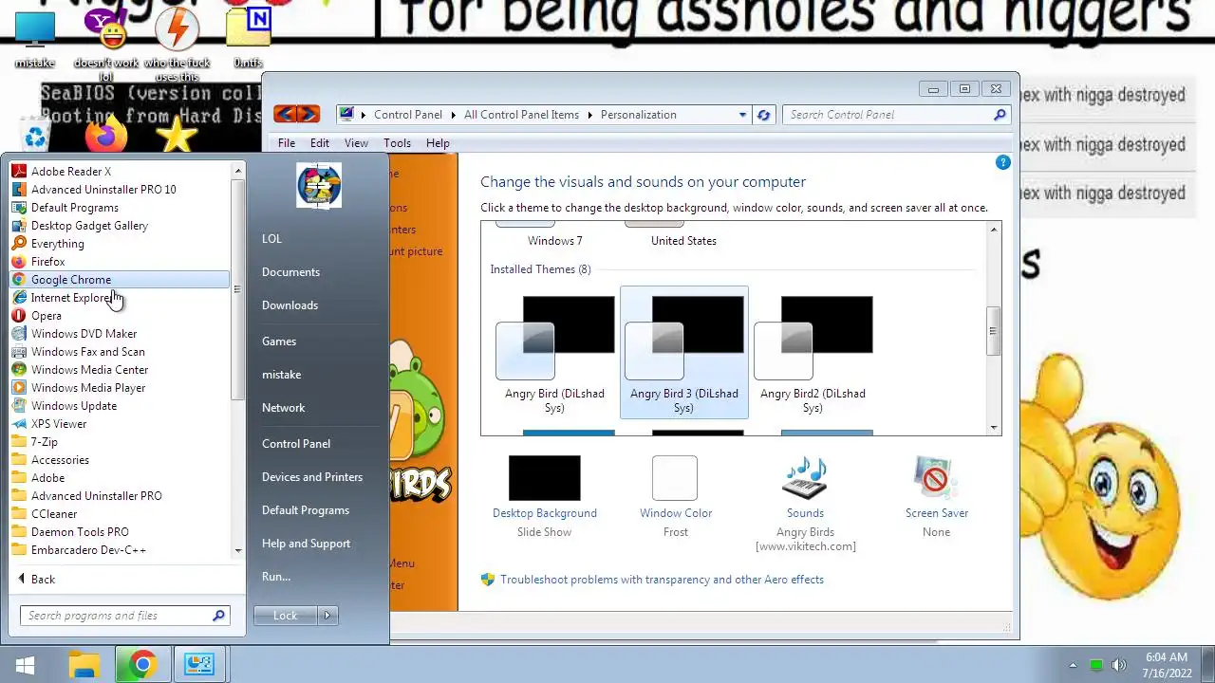Image resolution: width=1215 pixels, height=683 pixels.
Task: Click the Control Panel back arrow
Action: [x=285, y=115]
